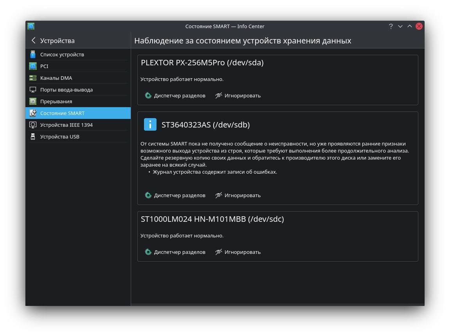Toggle Игнорировать for /dev/sdc
The image size is (450, 336).
click(238, 252)
